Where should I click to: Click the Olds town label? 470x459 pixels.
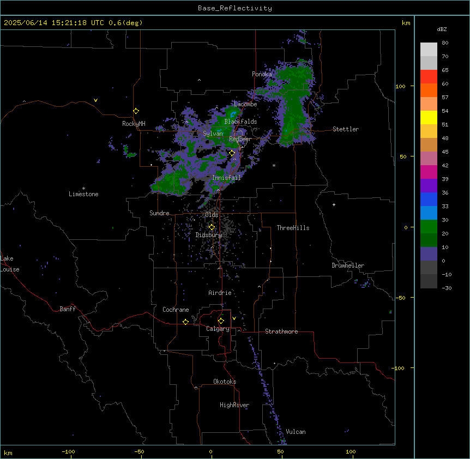pos(212,215)
